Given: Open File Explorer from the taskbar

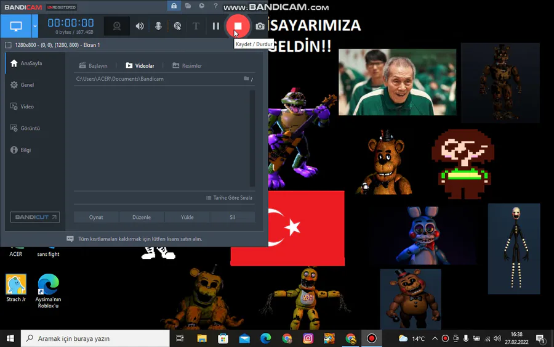Looking at the screenshot, I should click(202, 338).
